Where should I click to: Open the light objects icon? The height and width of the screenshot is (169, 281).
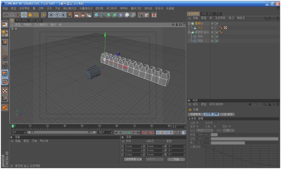pyautogui.click(x=133, y=15)
